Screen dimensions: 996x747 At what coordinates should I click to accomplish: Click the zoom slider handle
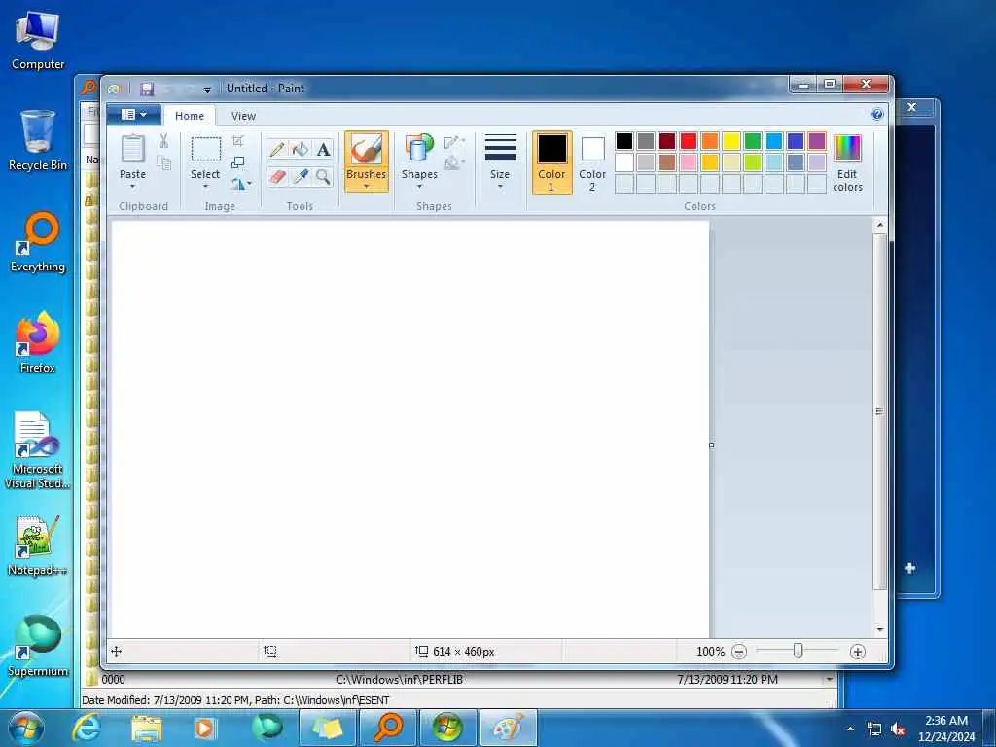(798, 651)
